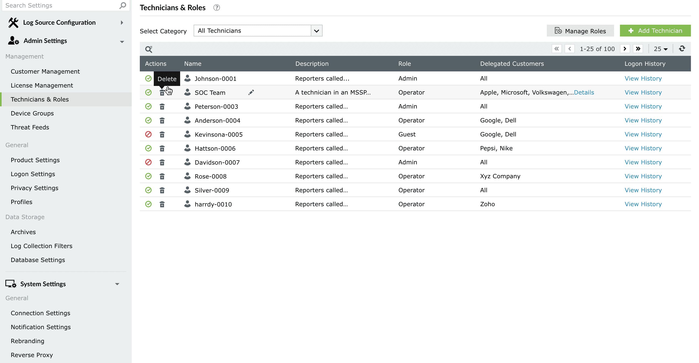Open Customer Management settings
The image size is (699, 363).
pos(45,71)
